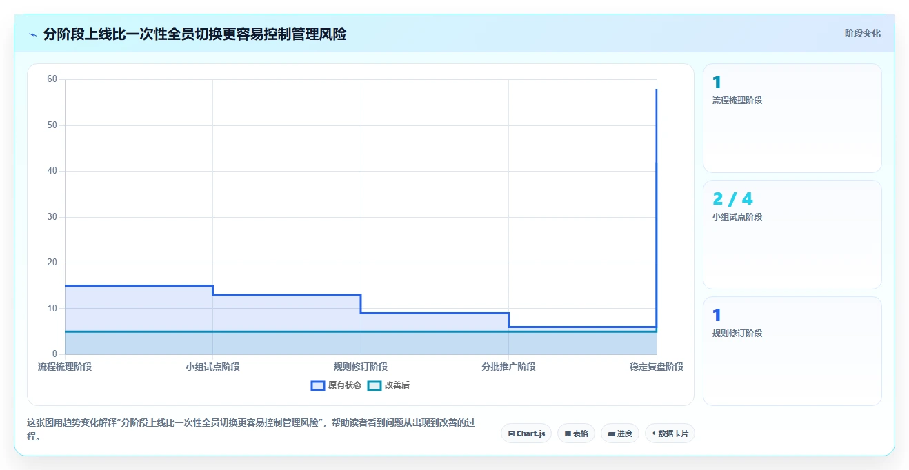Screen dimensions: 909x470
Task: Click the 阶段变化 label in the header
Action: [x=862, y=33]
